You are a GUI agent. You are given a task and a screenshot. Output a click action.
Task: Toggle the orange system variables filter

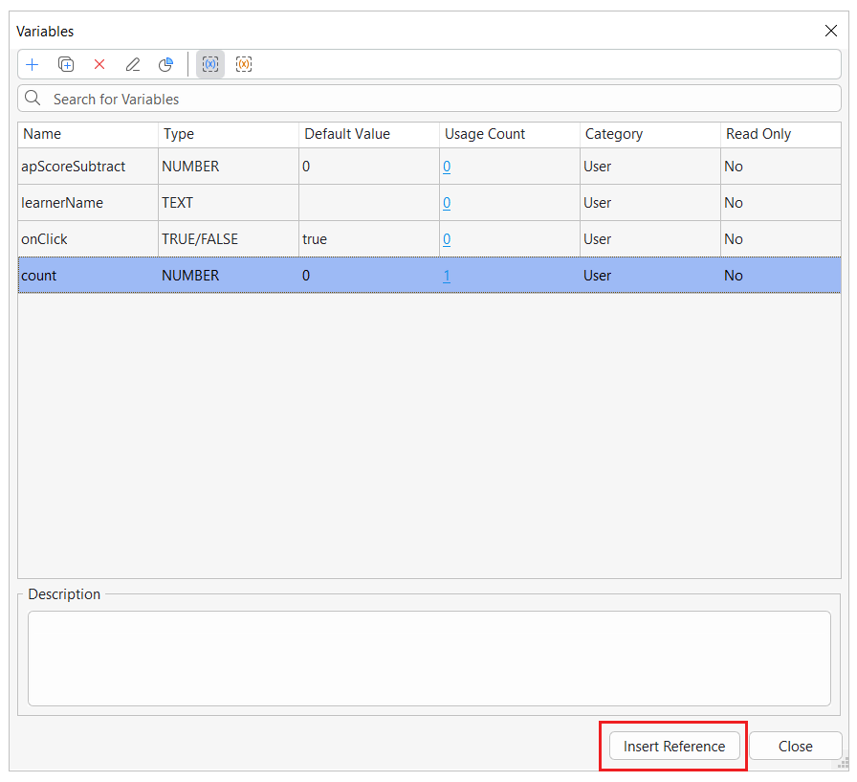[244, 65]
